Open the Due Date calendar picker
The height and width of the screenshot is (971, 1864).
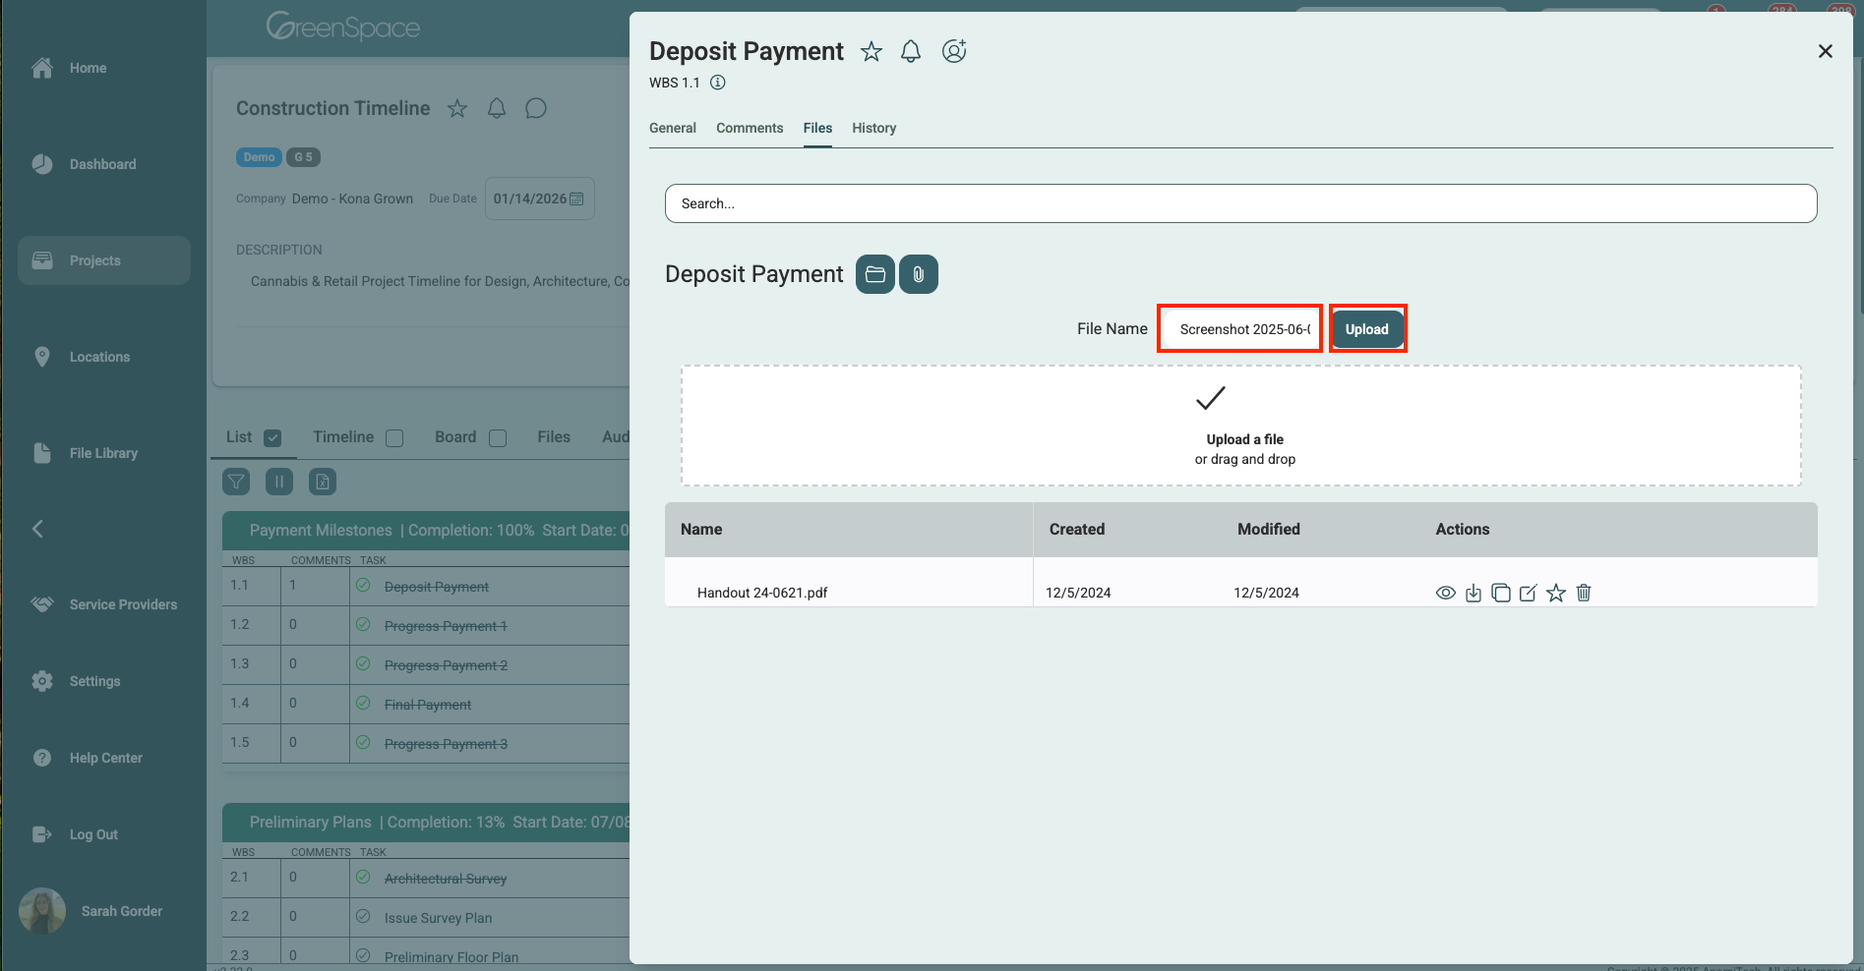[577, 199]
